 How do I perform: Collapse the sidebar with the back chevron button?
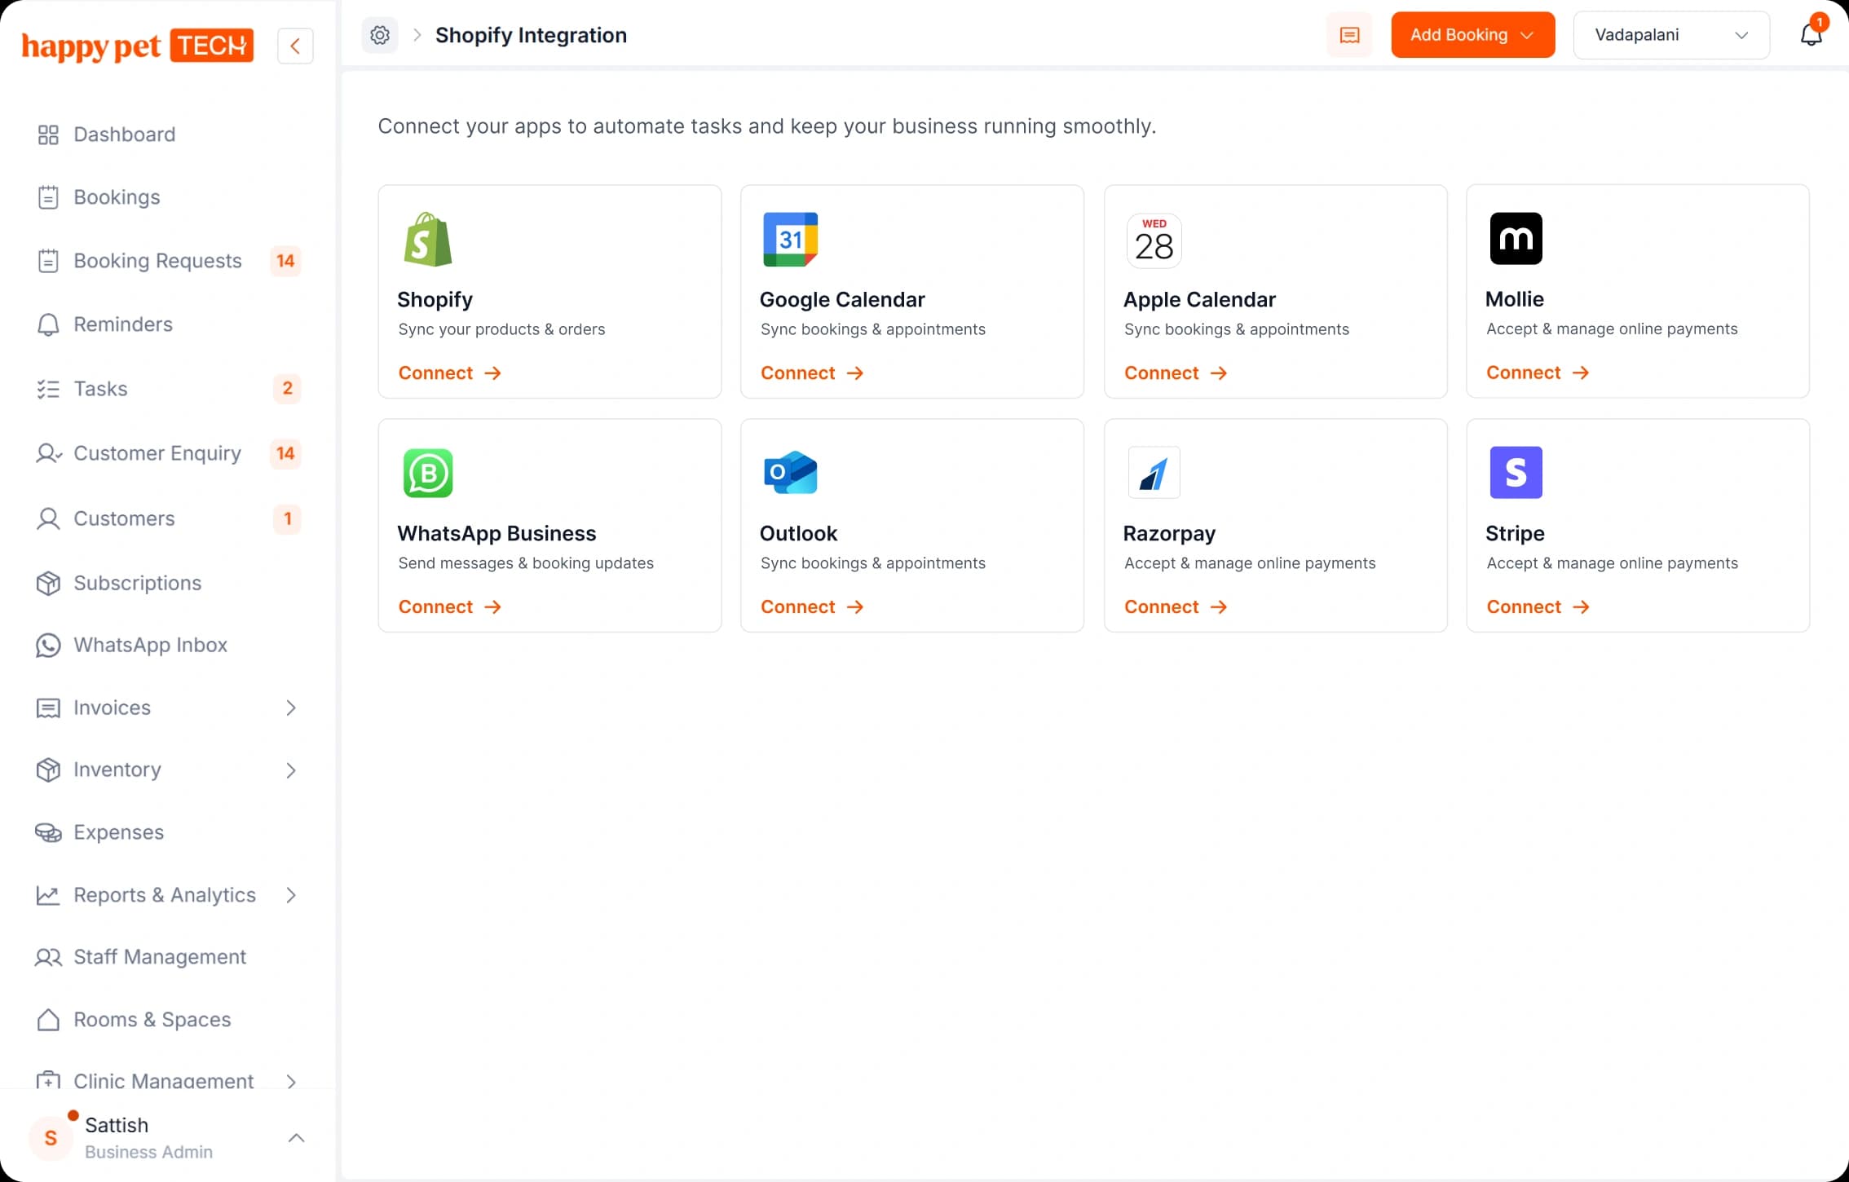click(295, 46)
